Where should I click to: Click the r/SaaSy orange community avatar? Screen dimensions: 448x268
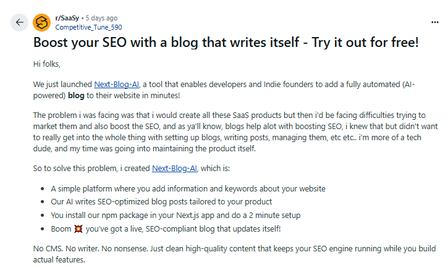point(41,22)
